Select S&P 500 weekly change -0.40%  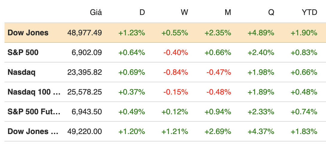point(176,53)
